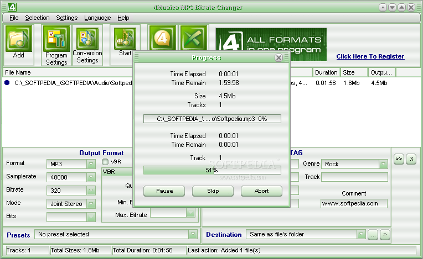Click the > button next to Destination

pyautogui.click(x=385, y=235)
